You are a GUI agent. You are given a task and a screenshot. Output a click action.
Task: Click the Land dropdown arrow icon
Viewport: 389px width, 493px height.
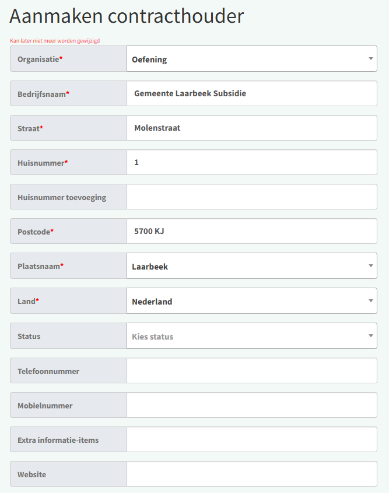point(371,301)
